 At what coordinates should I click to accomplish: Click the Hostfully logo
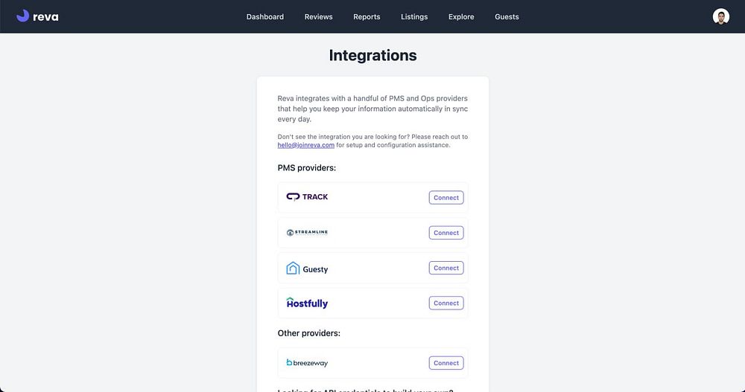(307, 303)
